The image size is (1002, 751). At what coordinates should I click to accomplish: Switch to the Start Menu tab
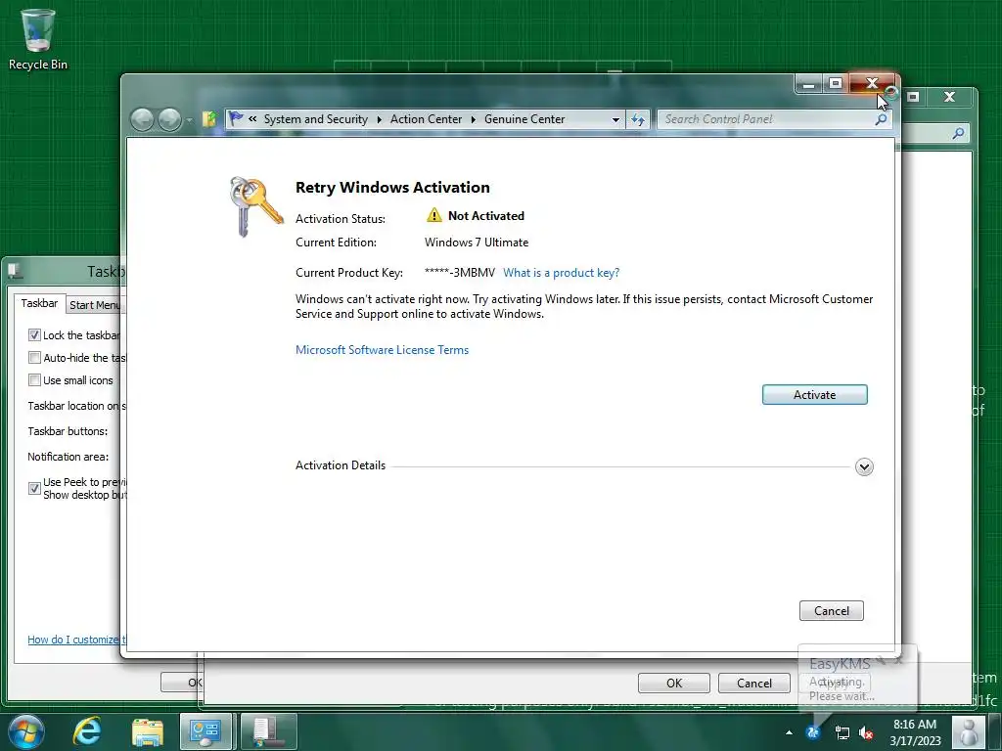tap(95, 305)
